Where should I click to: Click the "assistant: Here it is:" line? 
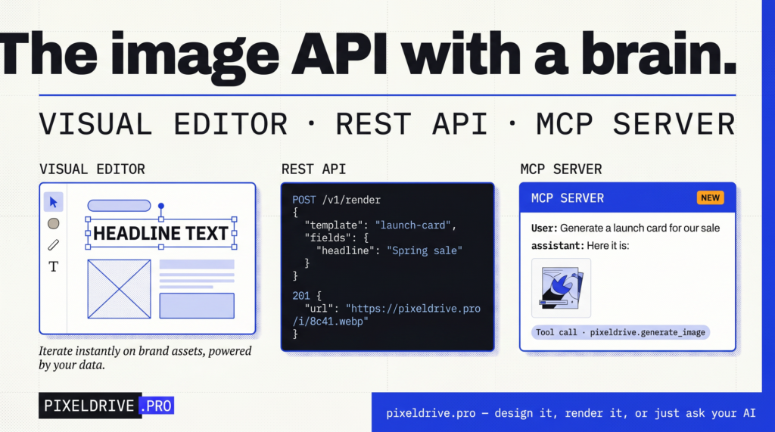tap(580, 246)
